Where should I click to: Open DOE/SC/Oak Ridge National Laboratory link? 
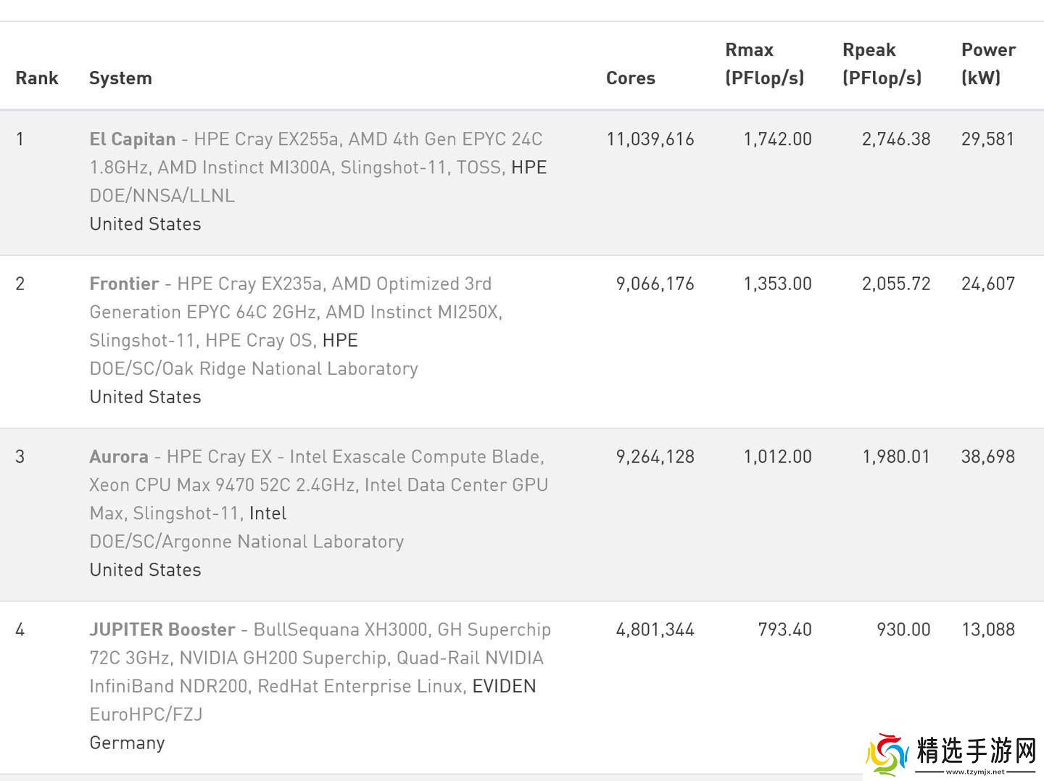tap(254, 368)
